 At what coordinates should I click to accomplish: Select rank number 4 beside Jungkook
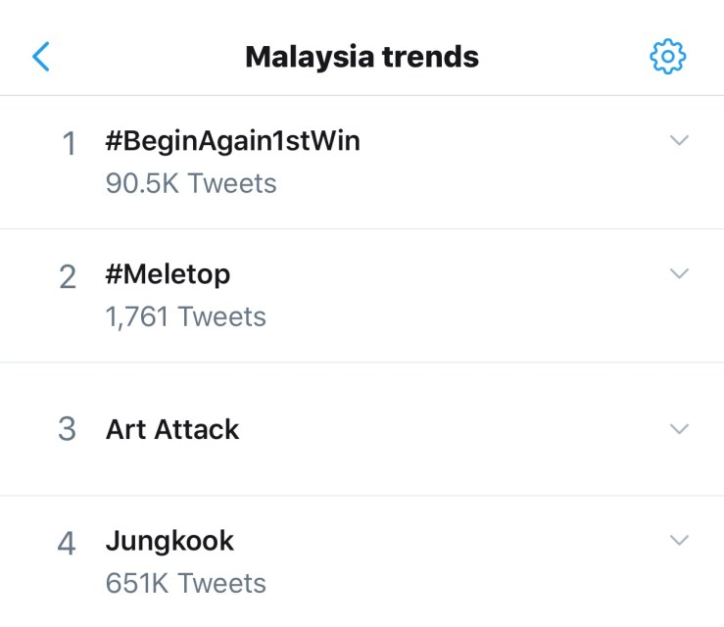(x=68, y=545)
